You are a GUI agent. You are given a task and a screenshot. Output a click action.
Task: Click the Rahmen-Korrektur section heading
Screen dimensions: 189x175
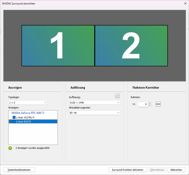click(x=146, y=87)
